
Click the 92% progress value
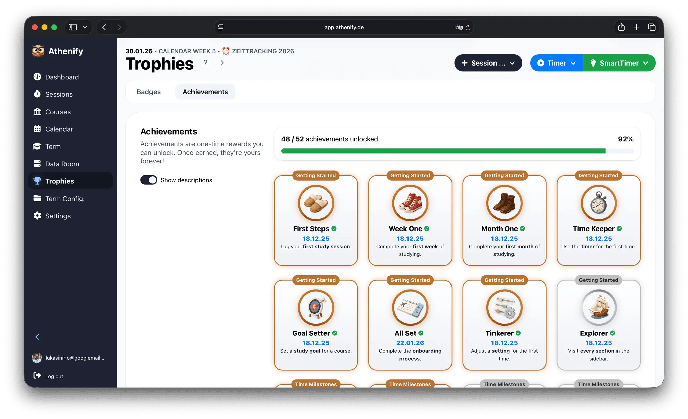(626, 139)
